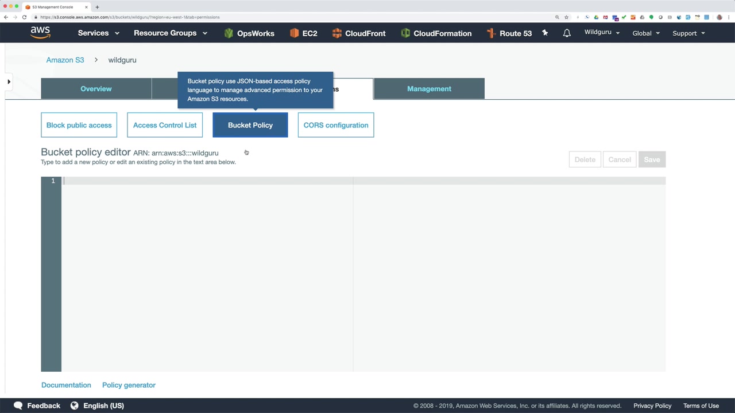
Task: Click the green checkmark extension icon
Action: point(624,17)
